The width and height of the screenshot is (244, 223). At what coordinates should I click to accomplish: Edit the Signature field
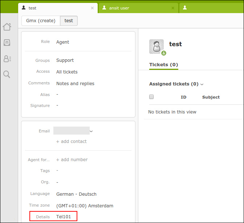(x=57, y=105)
